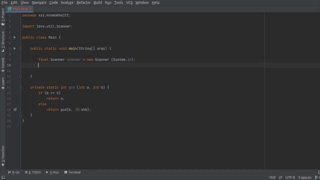Screen dimensions: 320x180
Task: Open the Edit menu
Action: click(14, 2)
